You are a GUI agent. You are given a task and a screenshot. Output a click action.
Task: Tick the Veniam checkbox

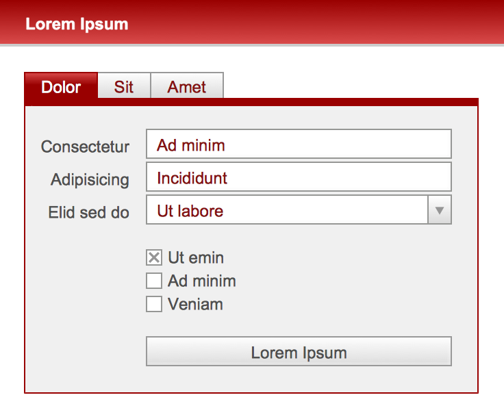pos(154,304)
